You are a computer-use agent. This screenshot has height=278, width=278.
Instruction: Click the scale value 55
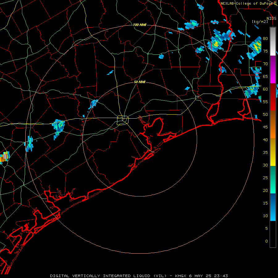[x=265, y=102]
